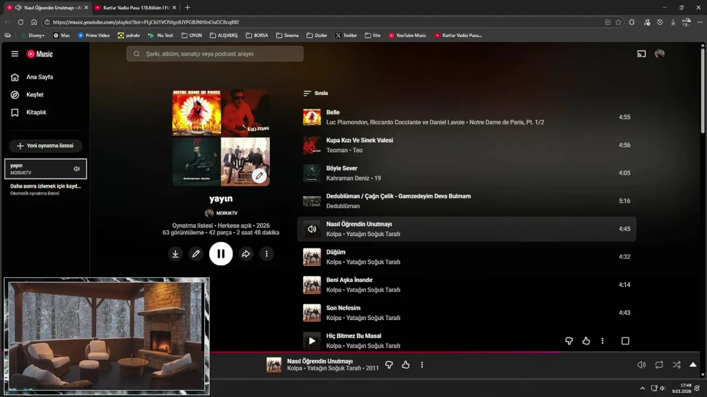This screenshot has height=397, width=707.
Task: Click the song search input field
Action: click(215, 53)
